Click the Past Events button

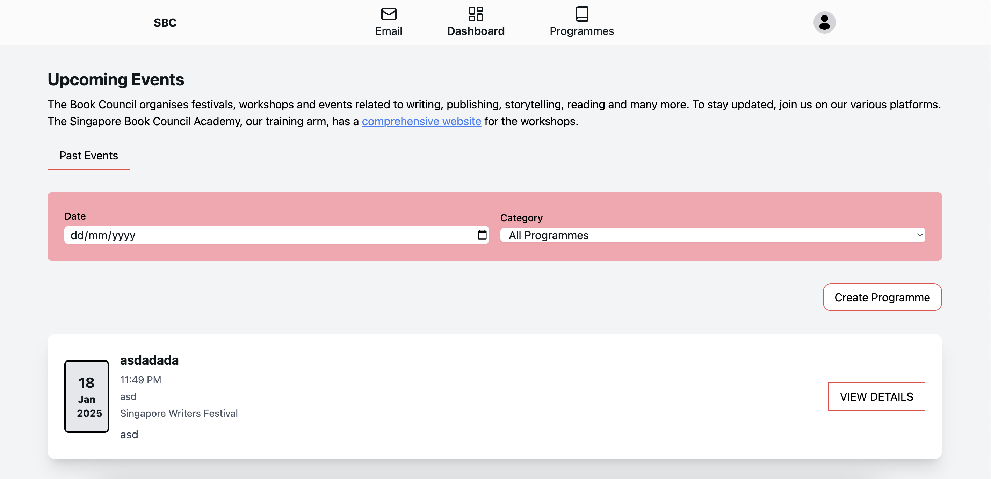(88, 155)
